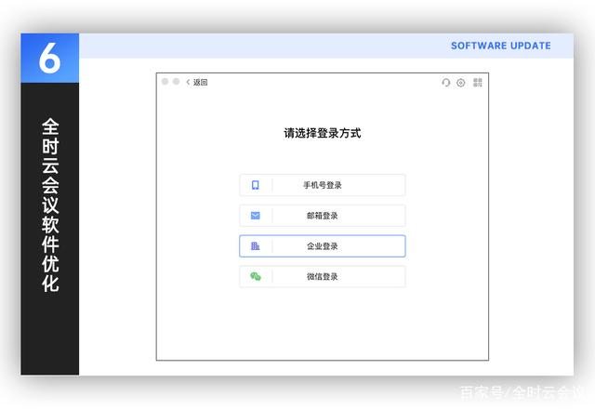Choose 微信登录 WeChat login
Viewport: 595px width, 409px height.
click(x=323, y=277)
